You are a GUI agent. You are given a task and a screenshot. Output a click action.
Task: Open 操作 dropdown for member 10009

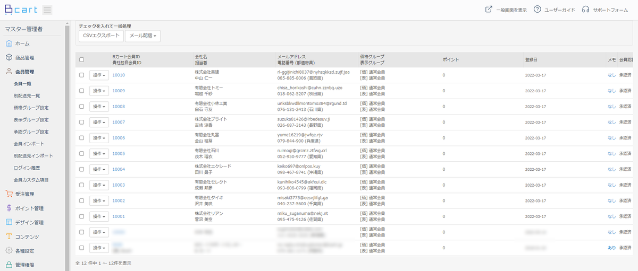[99, 91]
